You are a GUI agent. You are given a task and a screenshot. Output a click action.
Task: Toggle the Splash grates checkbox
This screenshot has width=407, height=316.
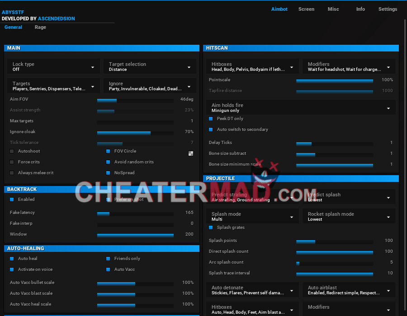click(x=211, y=228)
